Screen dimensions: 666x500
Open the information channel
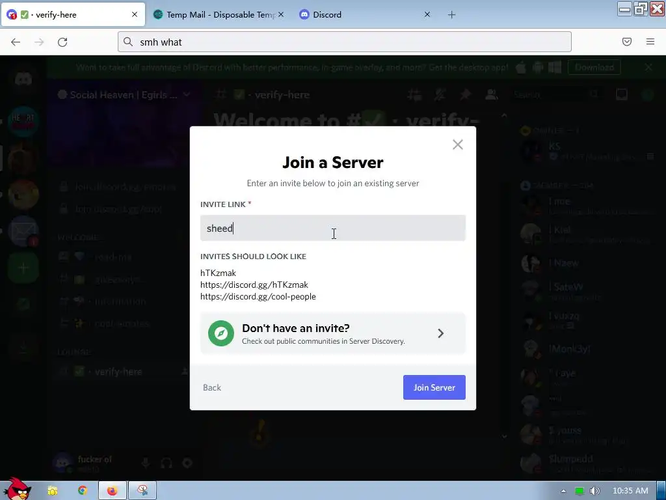[121, 301]
